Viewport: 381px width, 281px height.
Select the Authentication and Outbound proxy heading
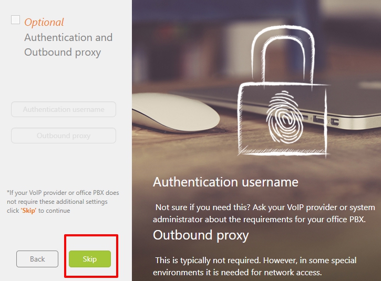tap(68, 45)
